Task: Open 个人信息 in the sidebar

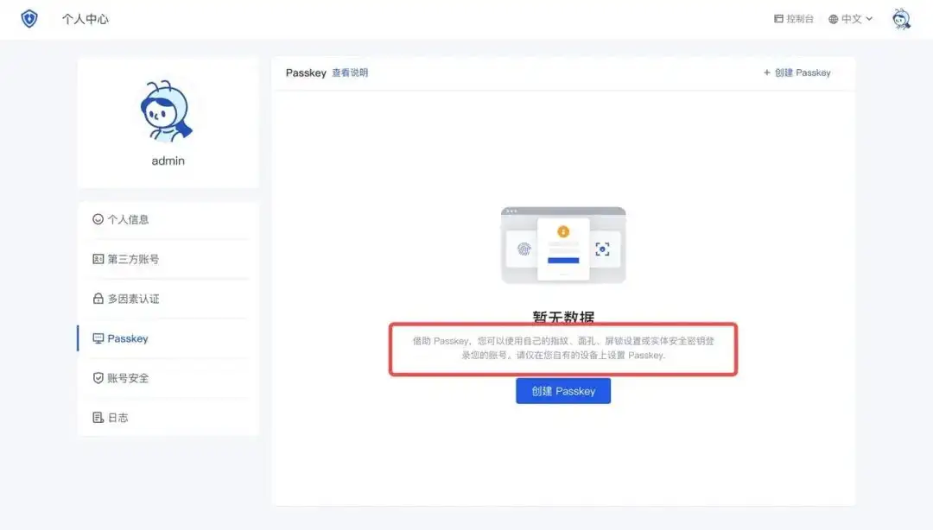Action: (168, 219)
